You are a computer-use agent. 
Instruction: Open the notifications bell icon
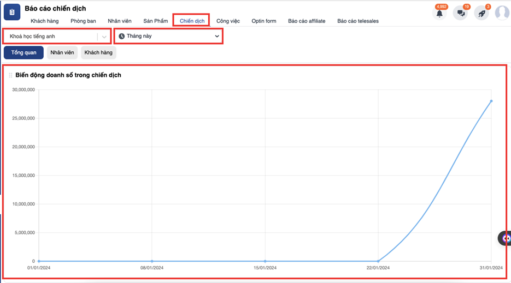[x=439, y=14]
